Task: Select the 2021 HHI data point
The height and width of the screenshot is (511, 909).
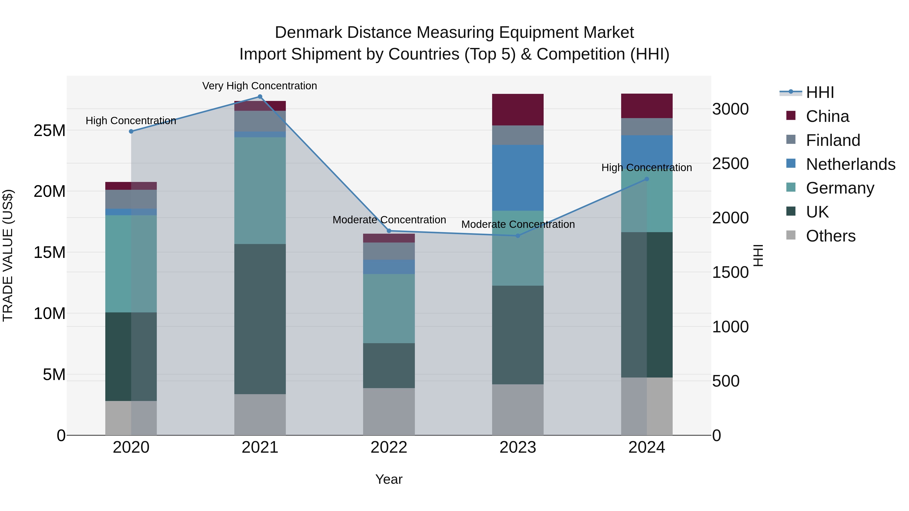Action: point(260,97)
